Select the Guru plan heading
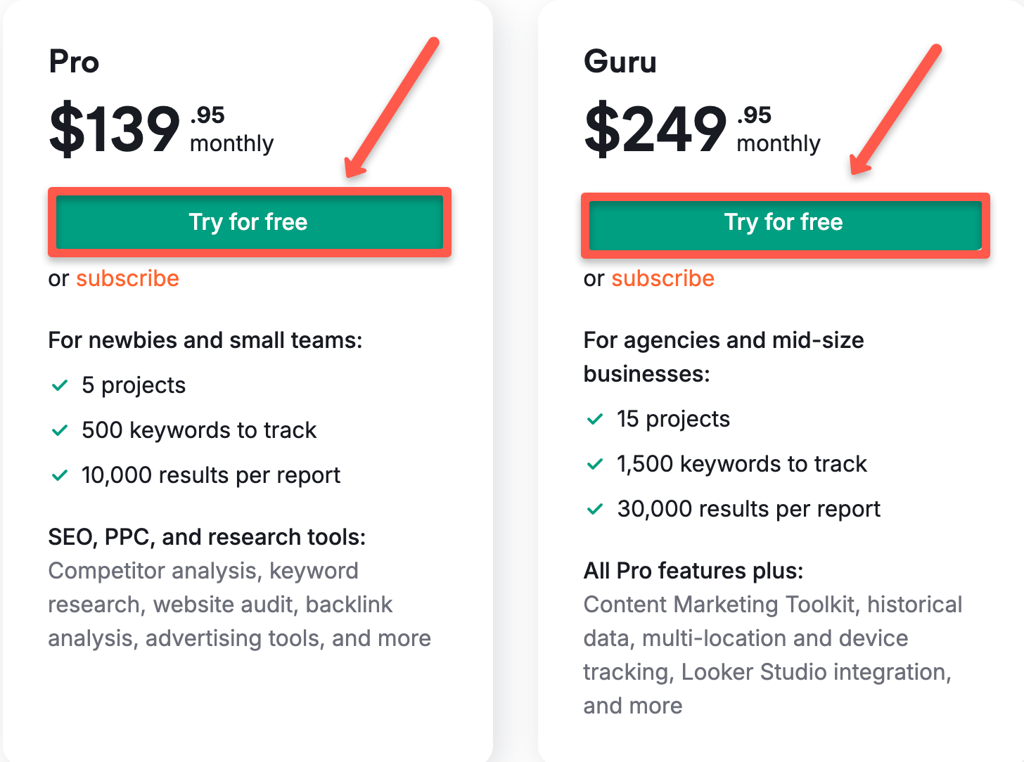Viewport: 1024px width, 762px height. point(620,62)
